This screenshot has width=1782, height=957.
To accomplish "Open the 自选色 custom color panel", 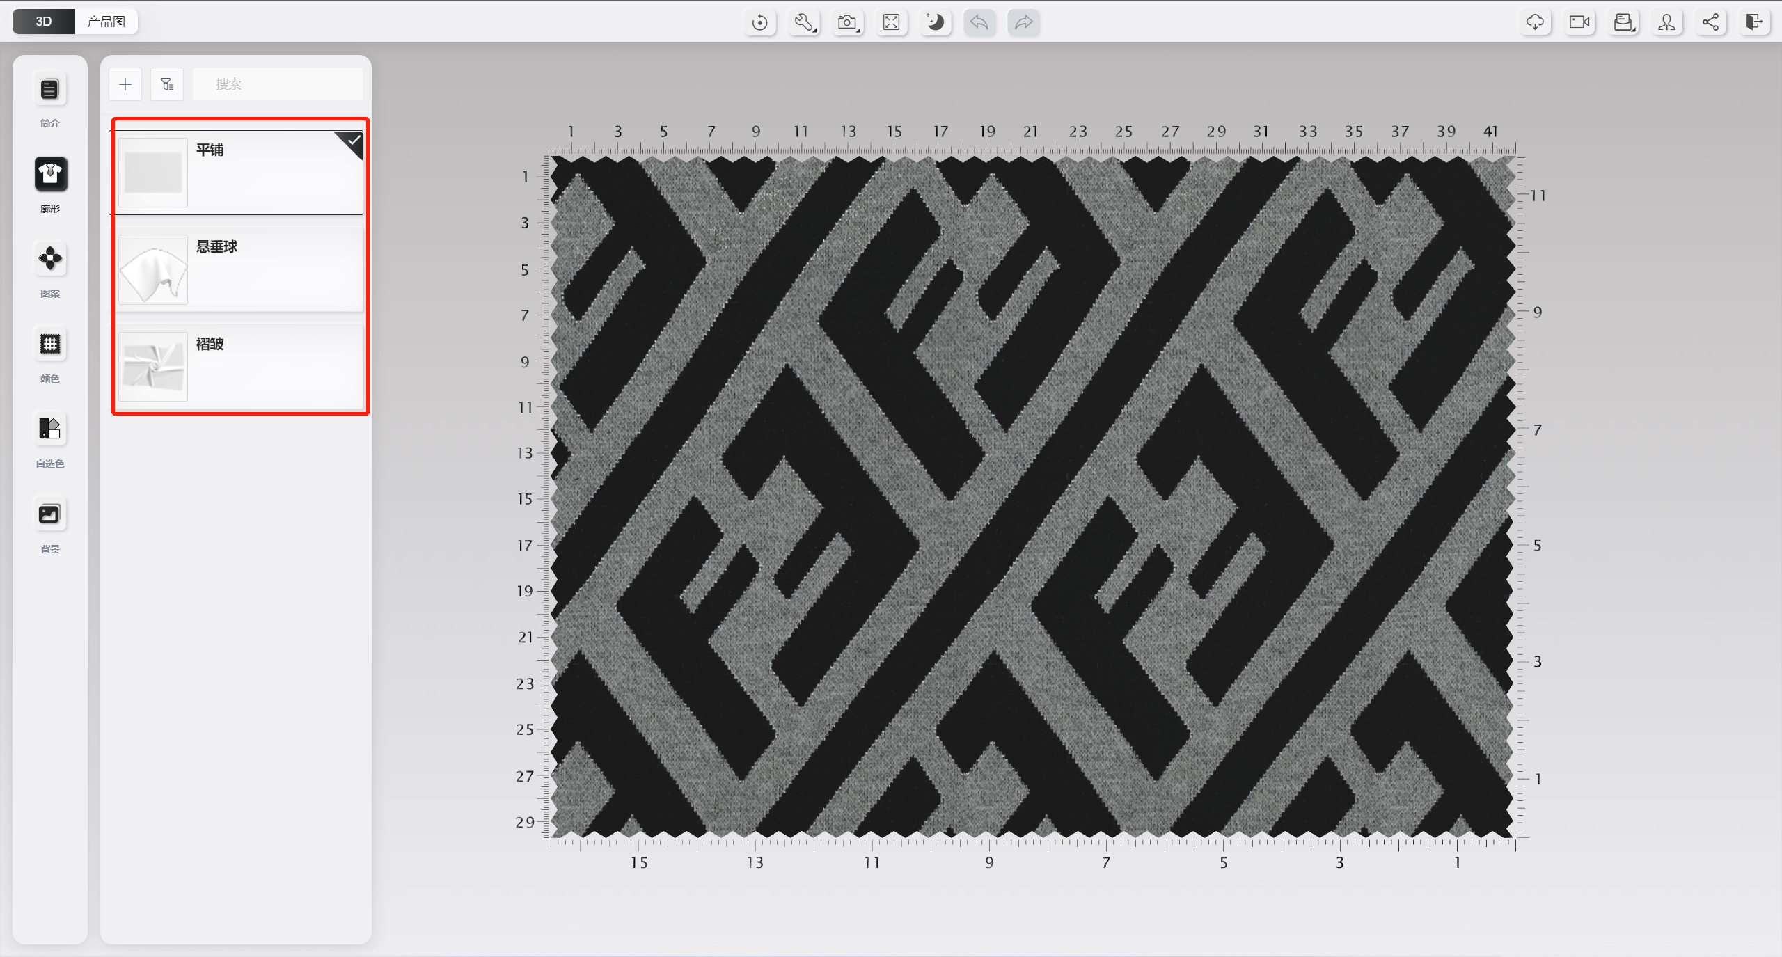I will 49,429.
